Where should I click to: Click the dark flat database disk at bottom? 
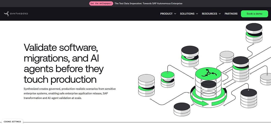click(x=182, y=109)
